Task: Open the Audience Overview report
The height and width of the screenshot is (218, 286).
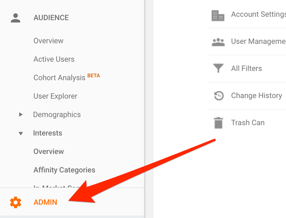Action: click(x=49, y=41)
